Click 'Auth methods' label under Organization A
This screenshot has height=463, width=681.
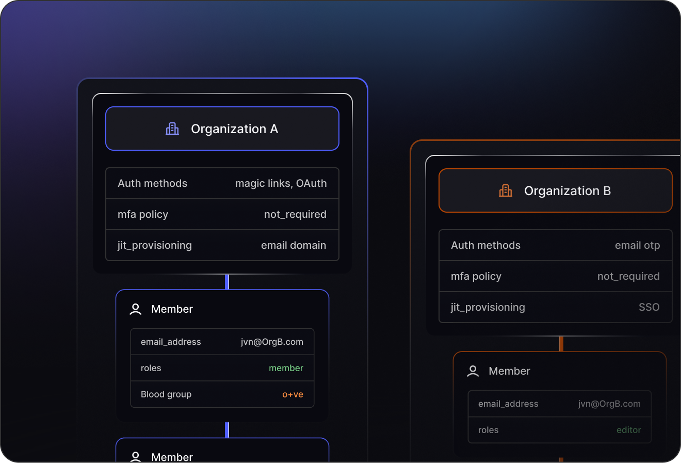(x=153, y=183)
